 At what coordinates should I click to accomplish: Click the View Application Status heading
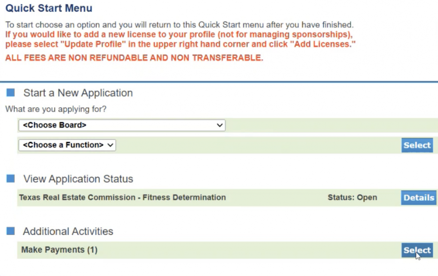coord(78,179)
